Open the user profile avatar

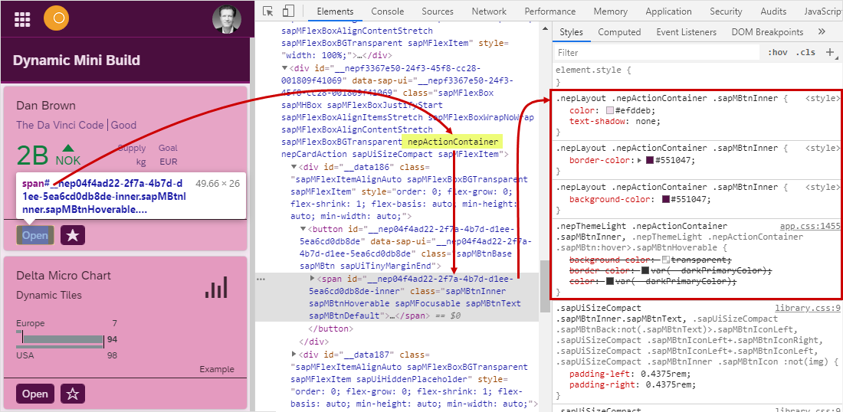(226, 19)
